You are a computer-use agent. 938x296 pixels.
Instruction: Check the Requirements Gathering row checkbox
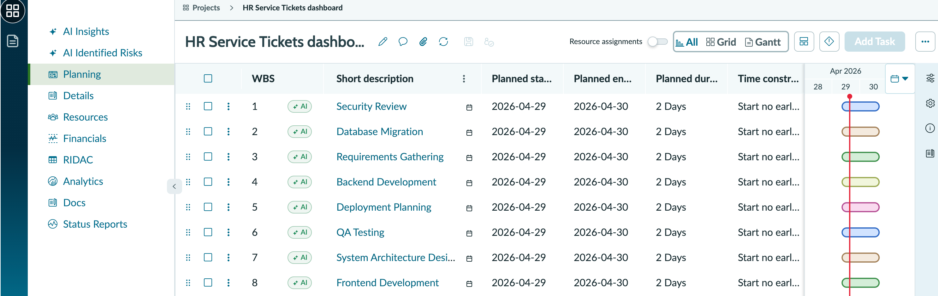[x=208, y=157]
